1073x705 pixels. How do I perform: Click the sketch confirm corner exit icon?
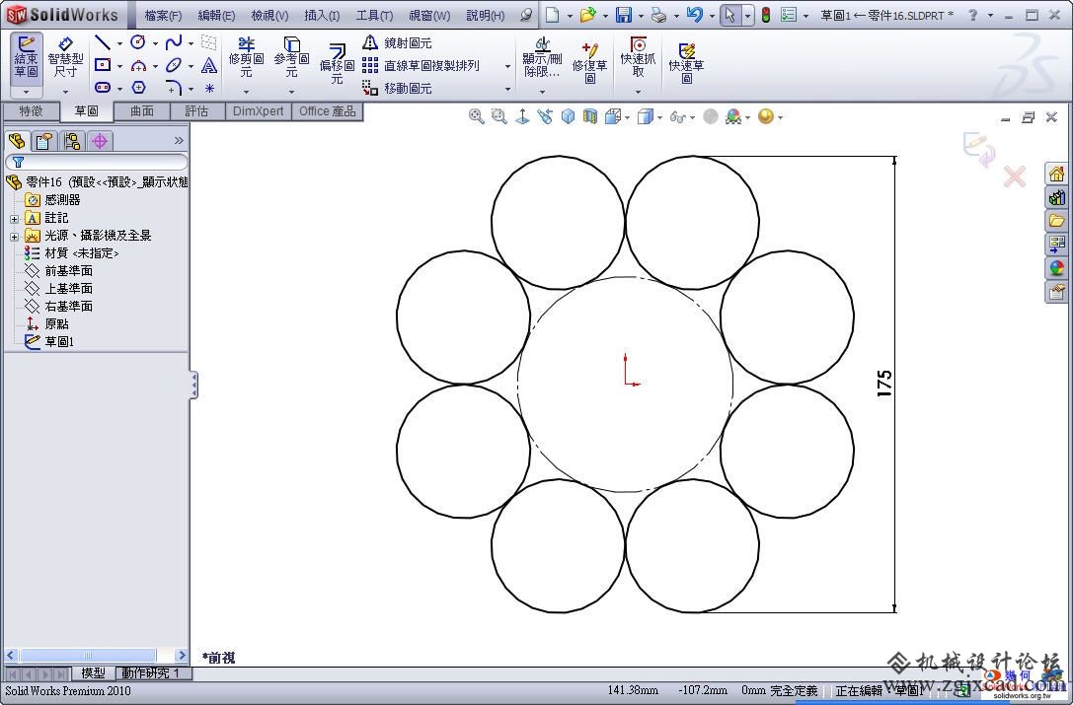978,149
